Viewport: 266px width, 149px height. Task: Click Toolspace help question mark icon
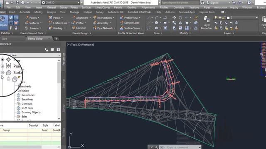pyautogui.click(x=58, y=50)
